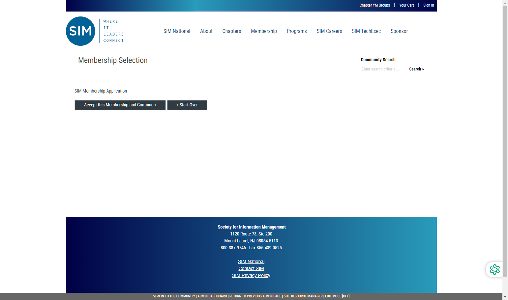The height and width of the screenshot is (300, 508).
Task: Open the Programs menu
Action: (x=297, y=31)
